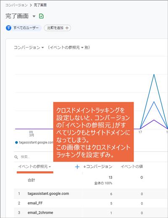Click the plus icon in 比較を追加
The height and width of the screenshot is (218, 168).
point(67,28)
